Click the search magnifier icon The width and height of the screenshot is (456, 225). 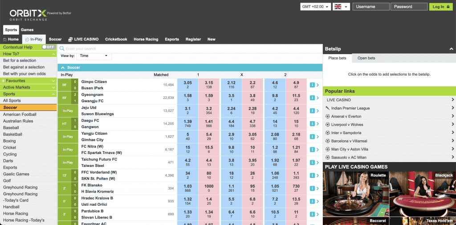pyautogui.click(x=62, y=48)
